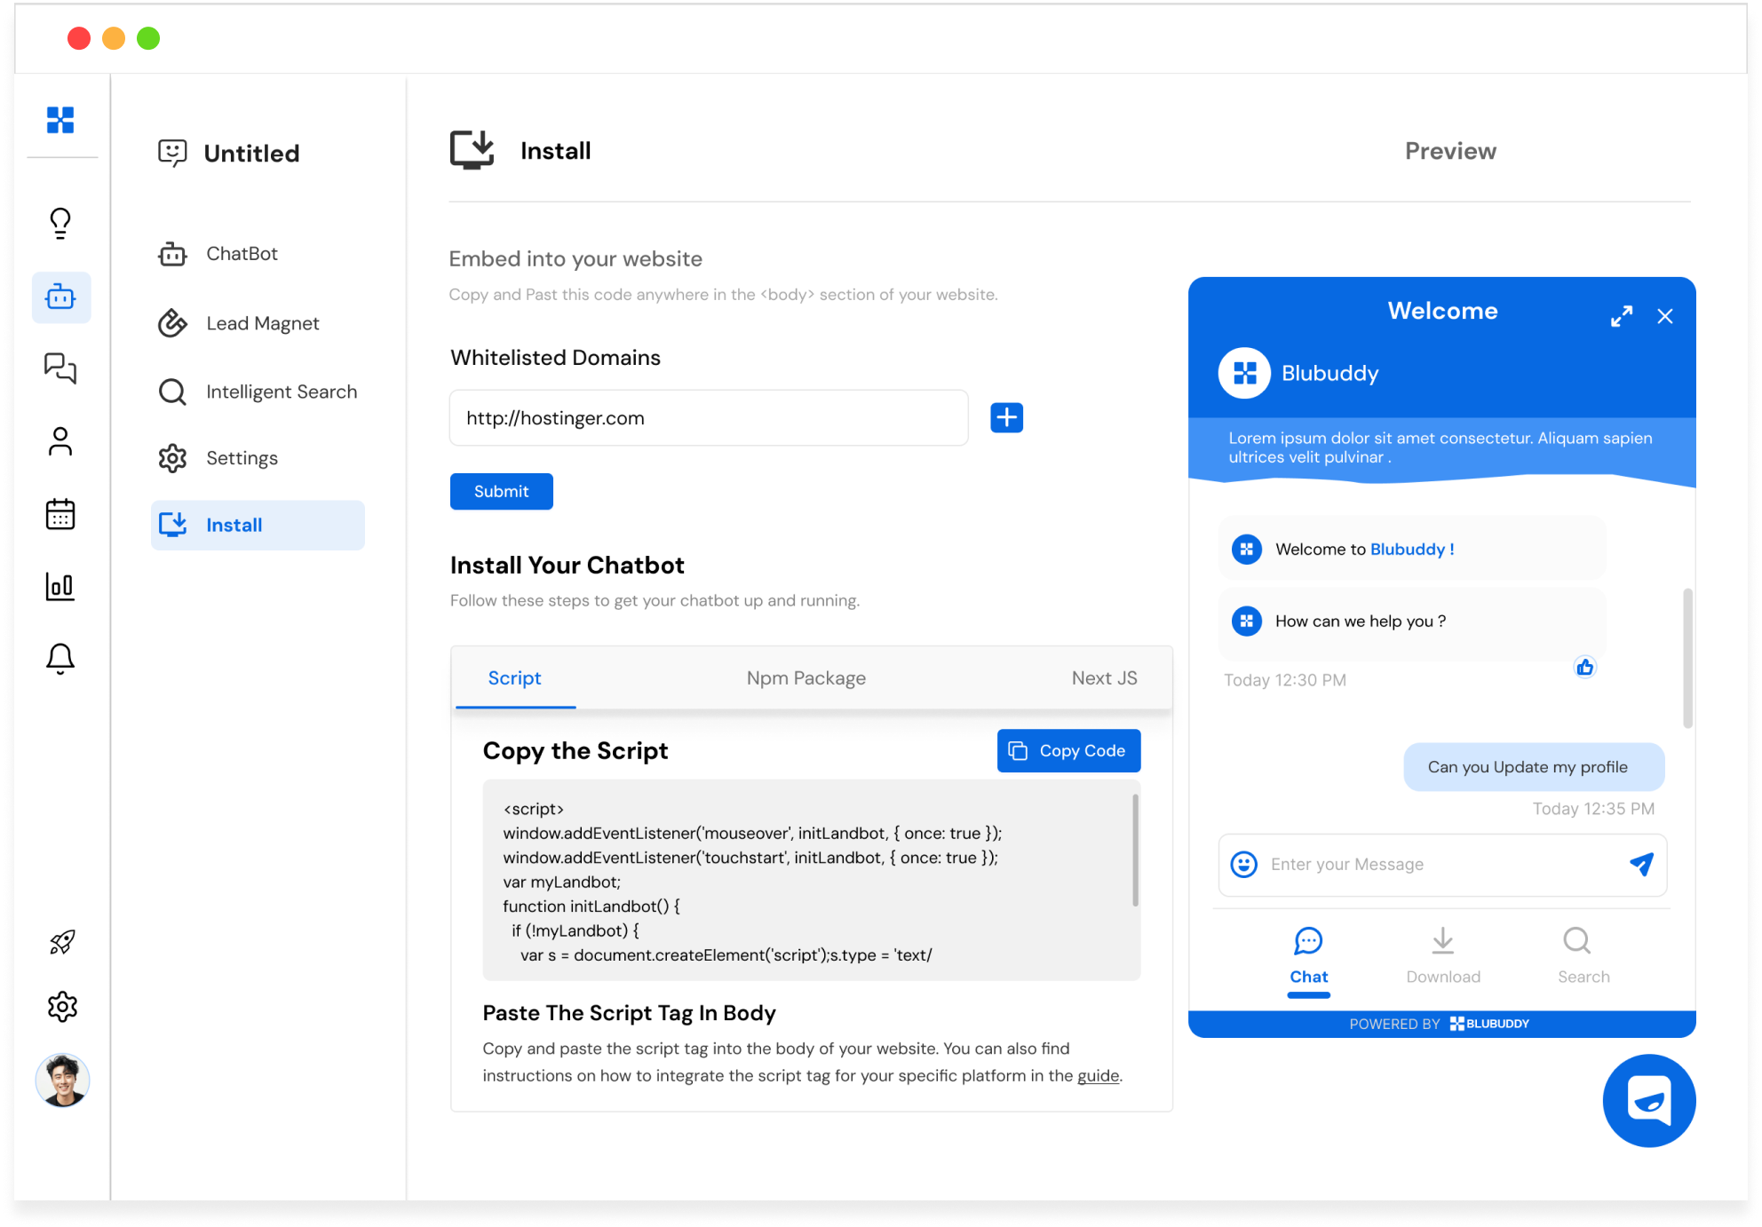This screenshot has height=1227, width=1762.
Task: Click the message input field
Action: pos(1442,865)
